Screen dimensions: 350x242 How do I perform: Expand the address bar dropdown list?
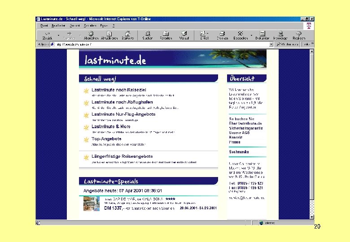coord(271,44)
